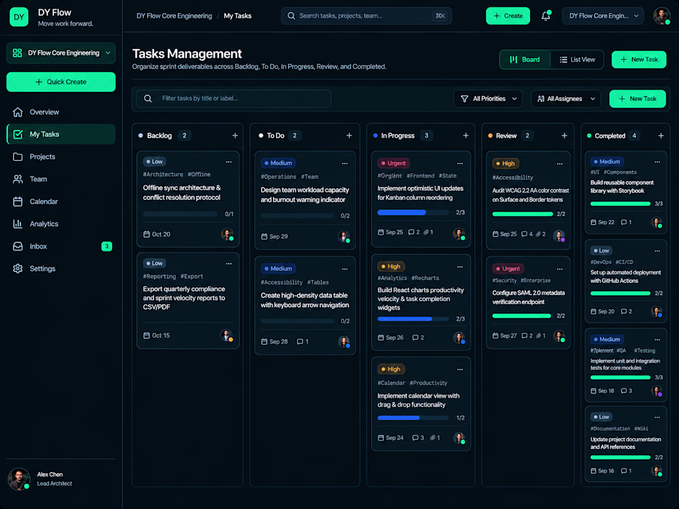
Task: Click New Task button beside List View
Action: (x=639, y=60)
